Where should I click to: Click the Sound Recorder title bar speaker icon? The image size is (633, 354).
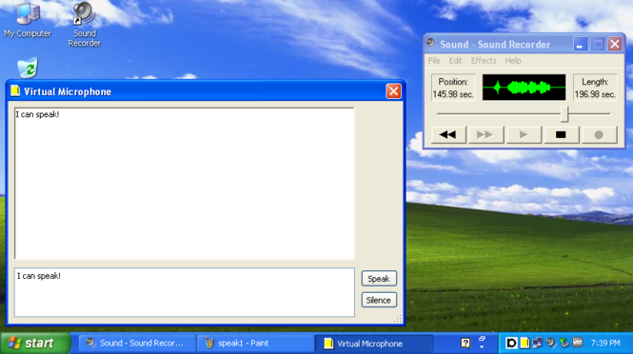click(x=430, y=43)
